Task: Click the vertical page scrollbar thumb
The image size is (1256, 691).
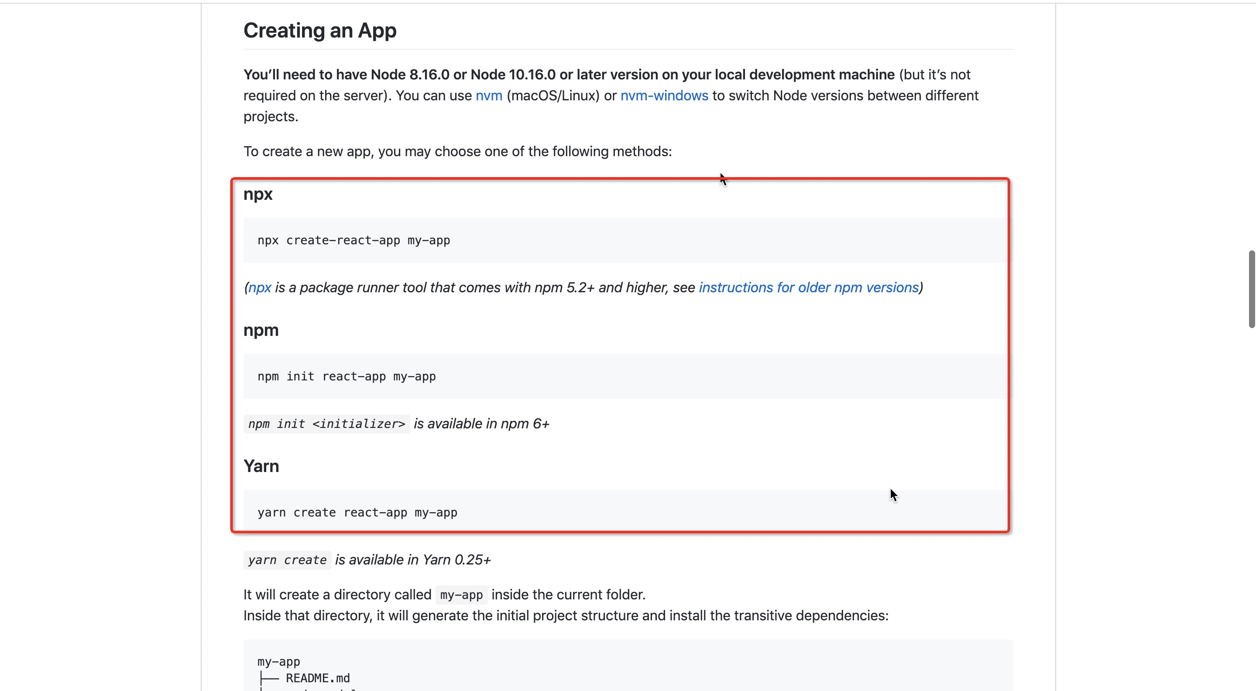Action: coord(1251,289)
